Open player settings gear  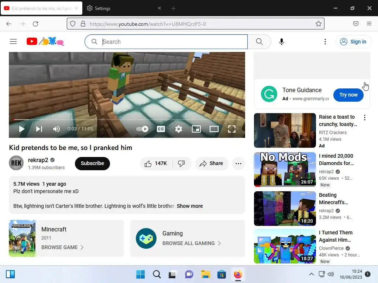pyautogui.click(x=178, y=129)
